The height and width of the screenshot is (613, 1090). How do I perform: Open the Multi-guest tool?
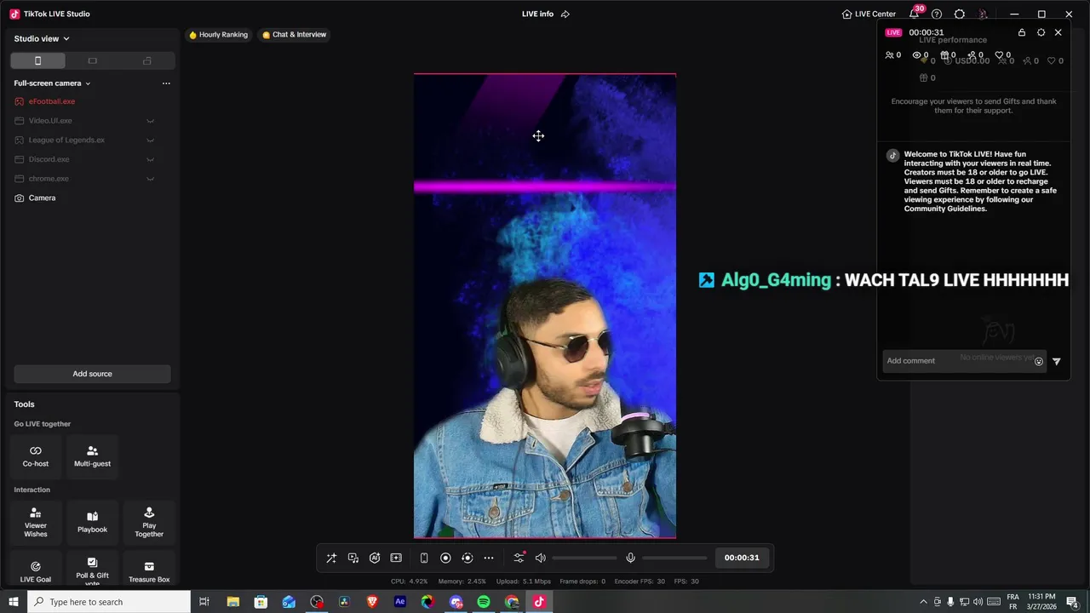92,456
